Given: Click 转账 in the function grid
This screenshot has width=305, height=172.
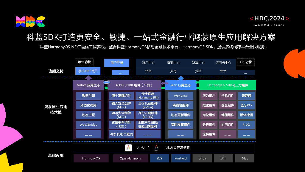Looking at the screenshot, I should (148, 71).
